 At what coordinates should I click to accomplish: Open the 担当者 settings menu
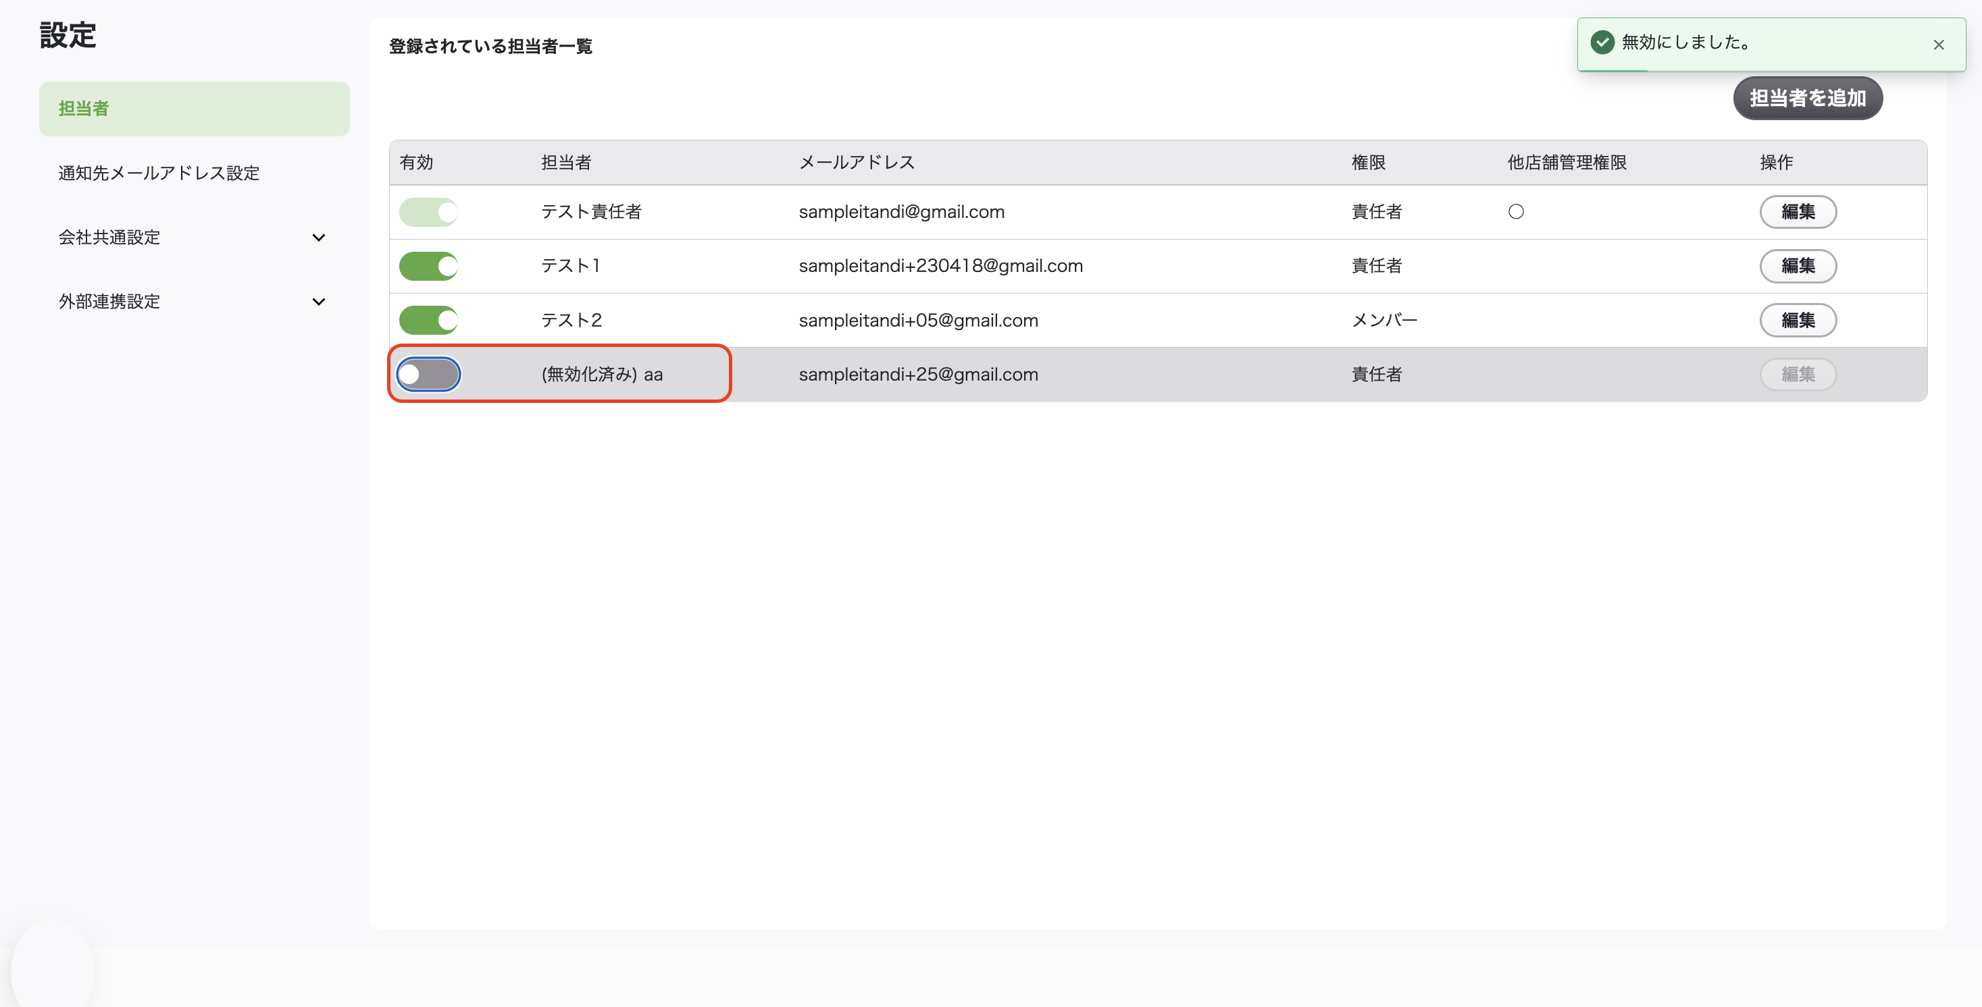tap(195, 109)
